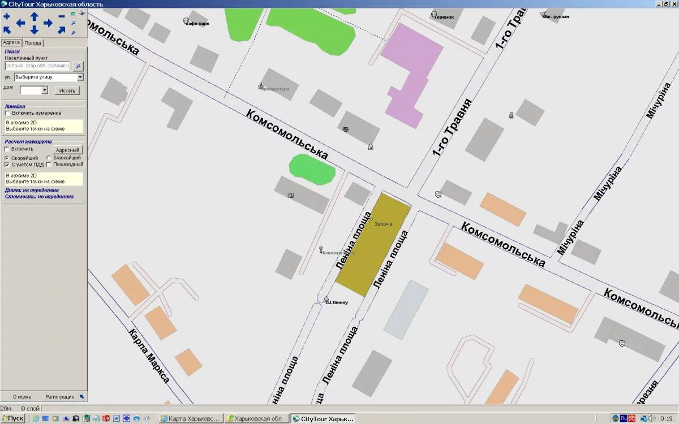This screenshot has height=424, width=679.
Task: Enable the 'Включить измерение' ruler checkbox
Action: [x=7, y=113]
